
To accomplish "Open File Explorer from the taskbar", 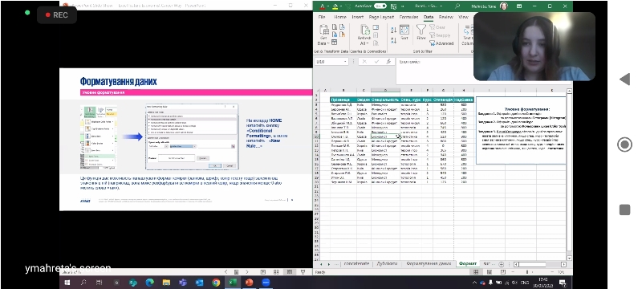I will coord(166,283).
